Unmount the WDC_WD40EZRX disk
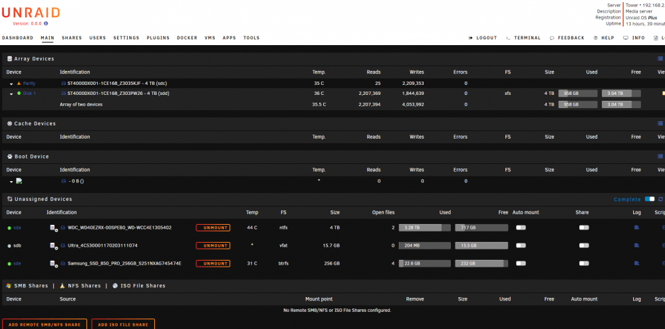Viewport: 665px width, 329px height. point(213,228)
